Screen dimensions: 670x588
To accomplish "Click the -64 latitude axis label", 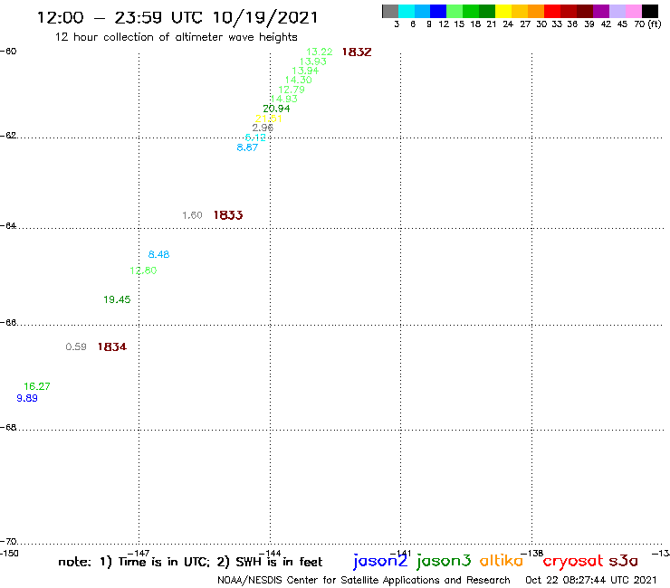I will (x=8, y=225).
